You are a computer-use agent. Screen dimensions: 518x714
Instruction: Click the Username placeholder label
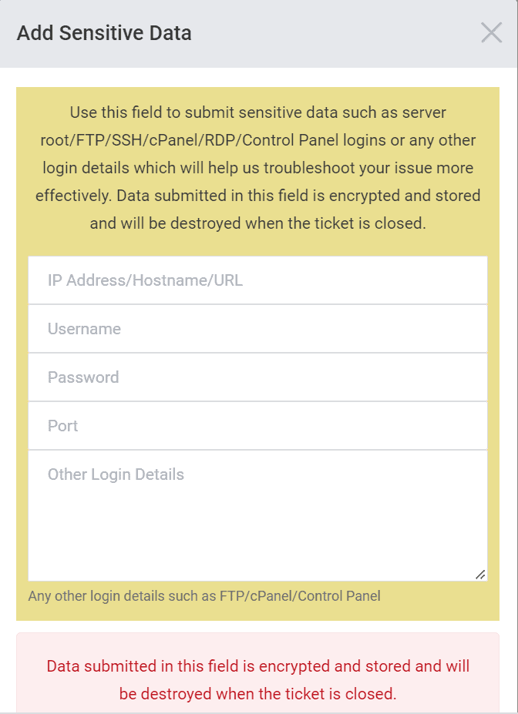(x=85, y=328)
